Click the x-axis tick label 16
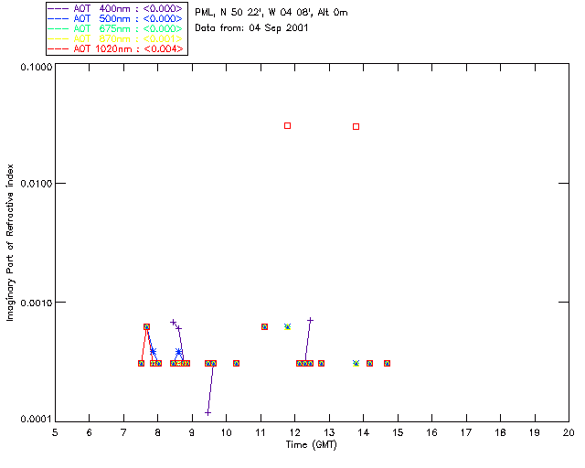This screenshot has width=585, height=468. click(431, 432)
